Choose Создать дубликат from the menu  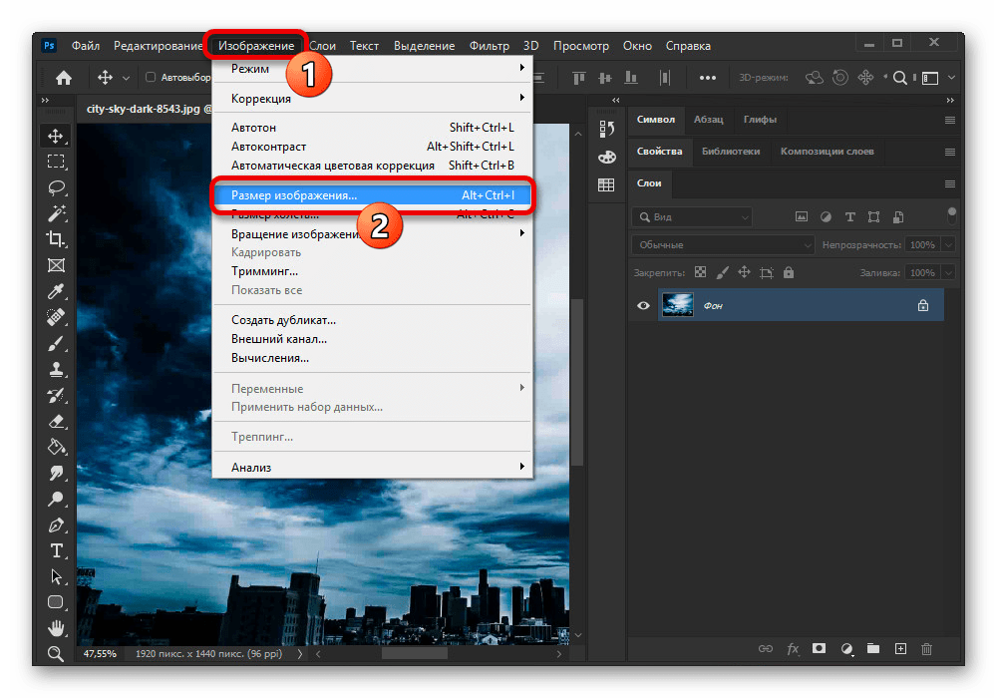(x=283, y=320)
